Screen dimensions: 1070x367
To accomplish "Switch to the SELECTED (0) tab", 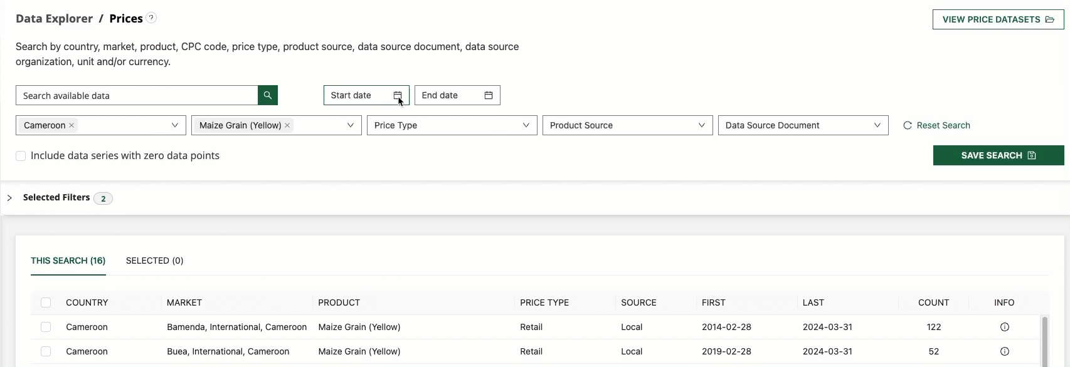I will coord(154,261).
